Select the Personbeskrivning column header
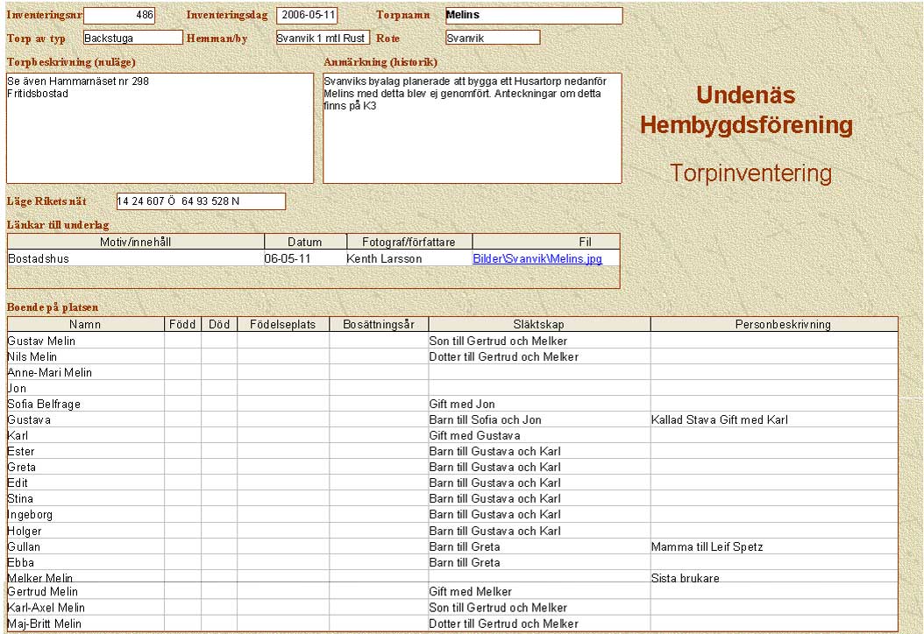Viewport: 924px width, 634px height. [774, 325]
